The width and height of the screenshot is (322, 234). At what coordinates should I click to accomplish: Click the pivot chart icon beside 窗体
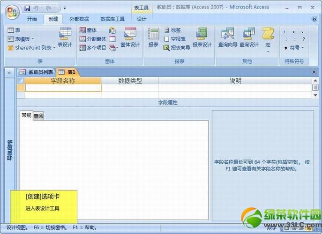tap(112, 30)
